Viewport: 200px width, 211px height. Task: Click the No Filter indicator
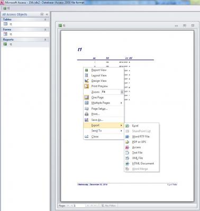pyautogui.click(x=108, y=206)
